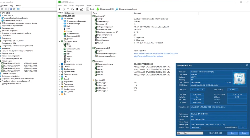Image resolution: width=250 pixels, height=138 pixels.
Task: Collapse the Системная плата branch
Action: [x=59, y=41]
